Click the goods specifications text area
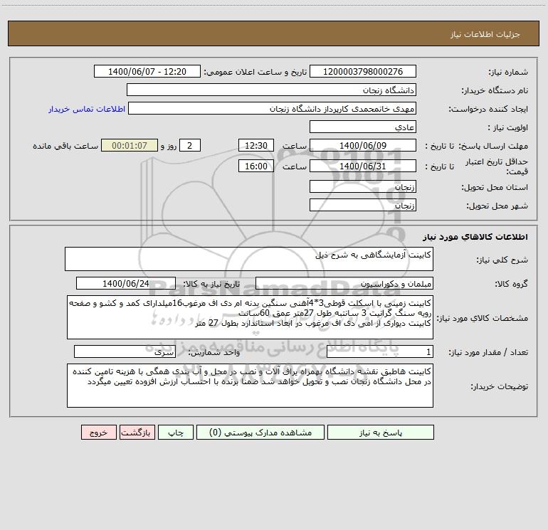The image size is (548, 530). point(250,317)
